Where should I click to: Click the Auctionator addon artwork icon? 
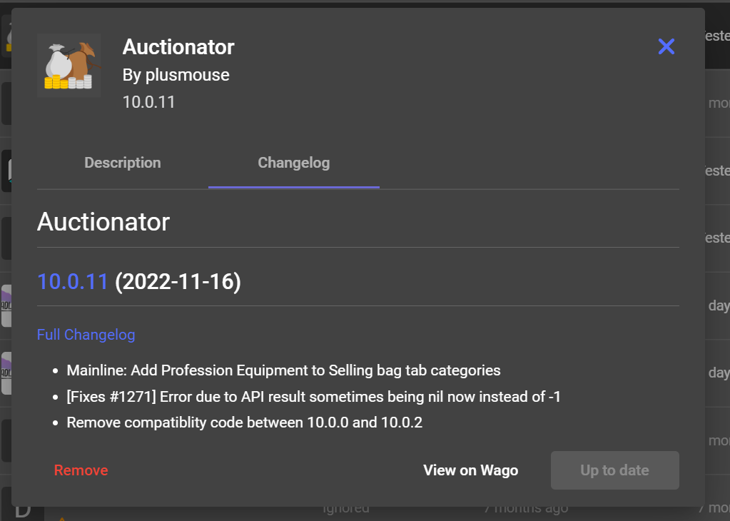[x=69, y=65]
